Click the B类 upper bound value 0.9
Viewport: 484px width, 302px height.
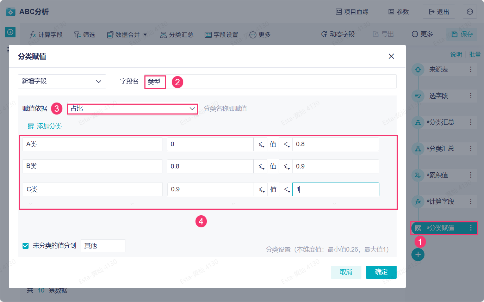(336, 166)
